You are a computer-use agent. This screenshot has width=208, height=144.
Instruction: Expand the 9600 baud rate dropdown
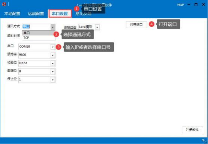(53, 55)
